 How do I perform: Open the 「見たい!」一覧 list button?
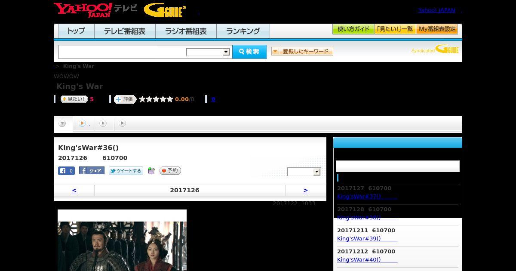395,29
